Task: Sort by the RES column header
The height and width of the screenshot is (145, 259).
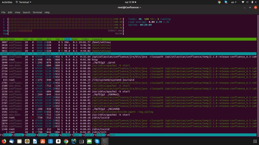Action: coord(49,39)
